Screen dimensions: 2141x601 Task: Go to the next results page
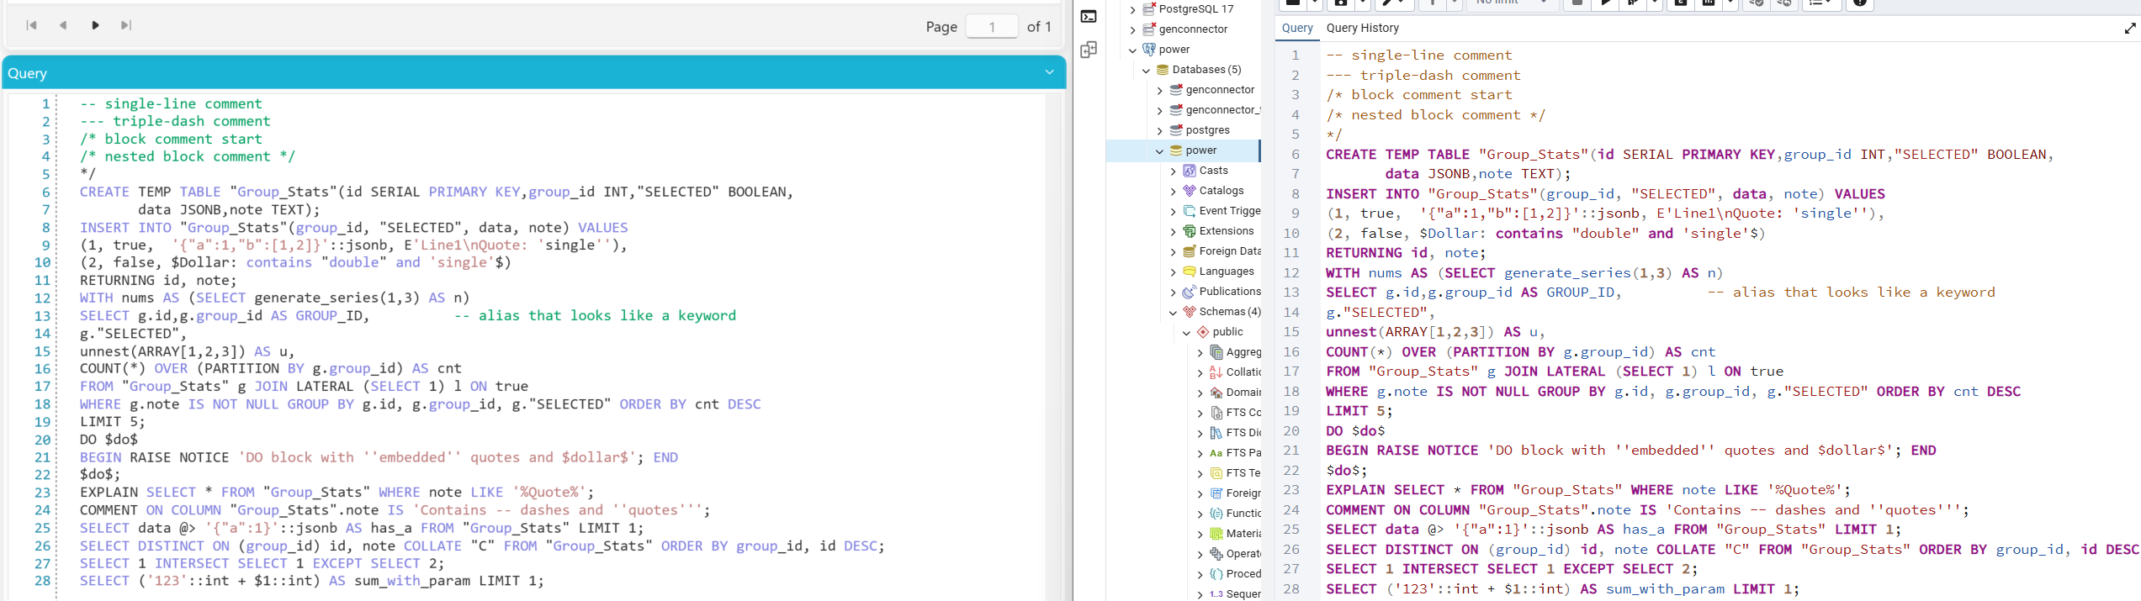[x=96, y=26]
